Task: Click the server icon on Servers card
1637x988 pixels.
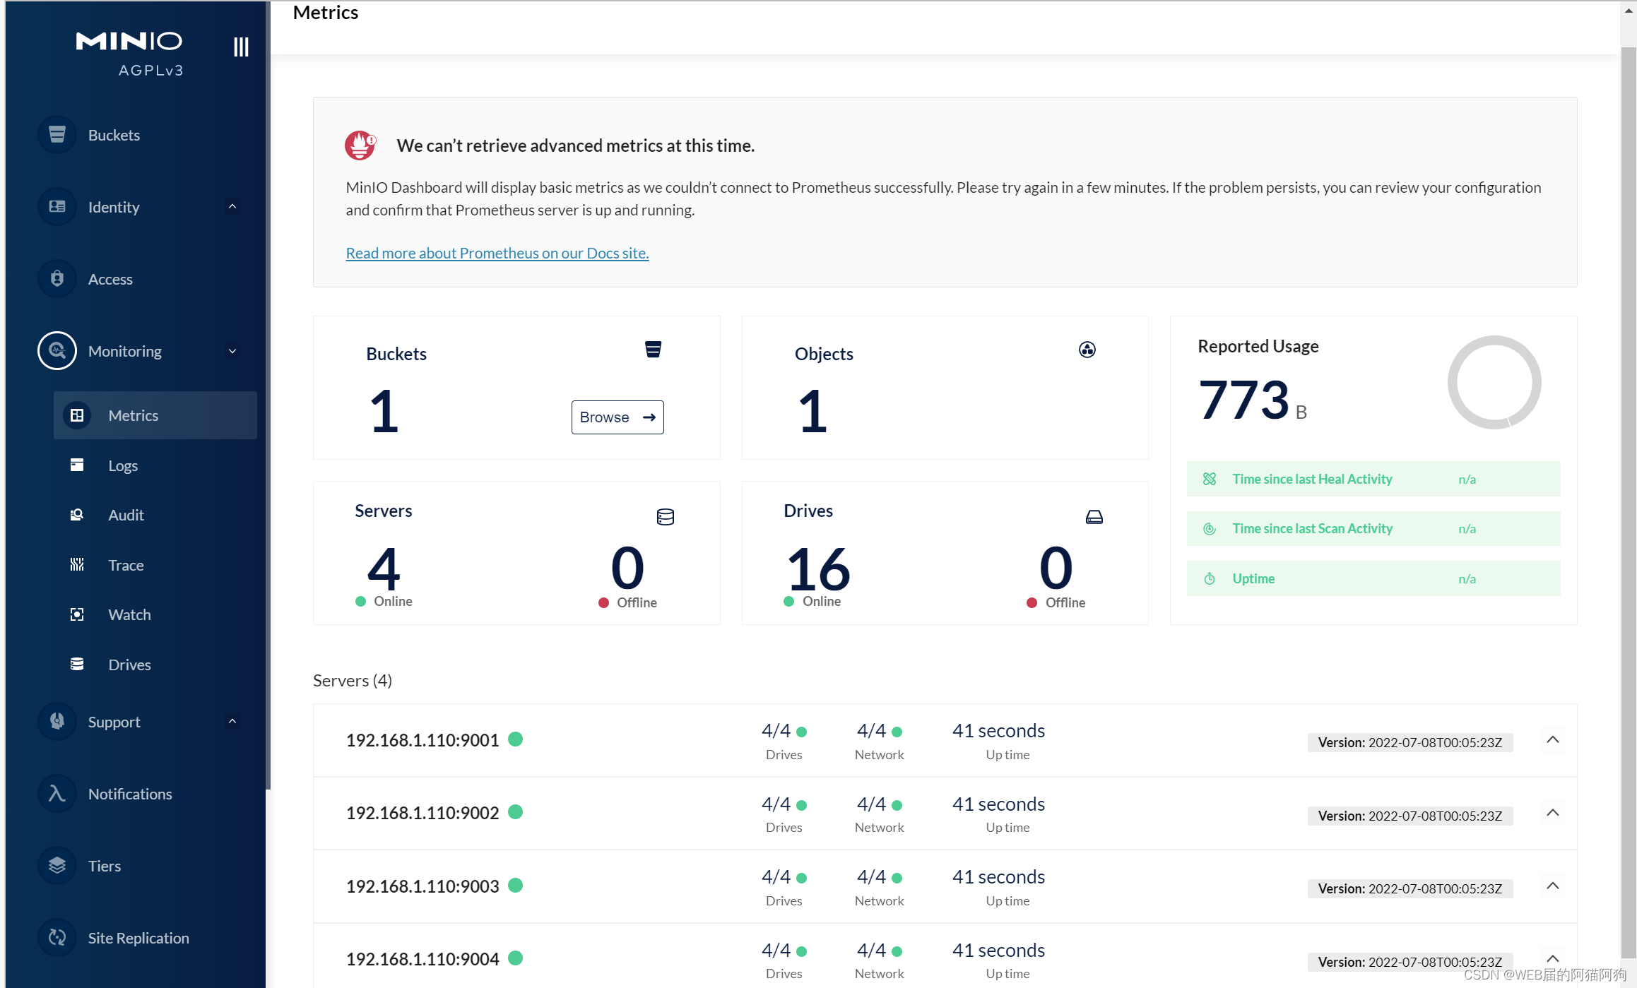Action: click(x=666, y=517)
